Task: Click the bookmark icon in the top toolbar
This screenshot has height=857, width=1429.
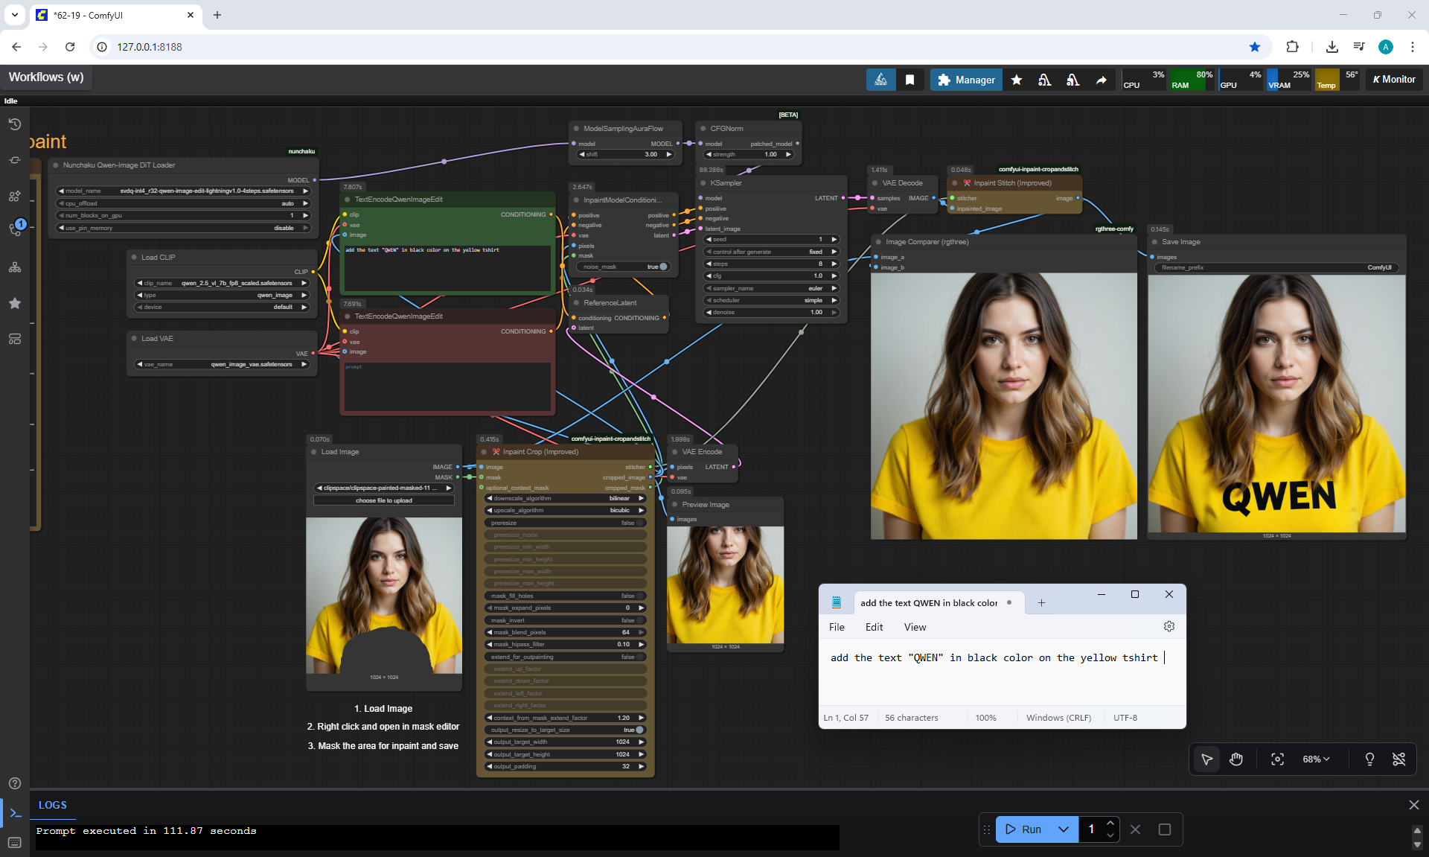Action: point(909,80)
